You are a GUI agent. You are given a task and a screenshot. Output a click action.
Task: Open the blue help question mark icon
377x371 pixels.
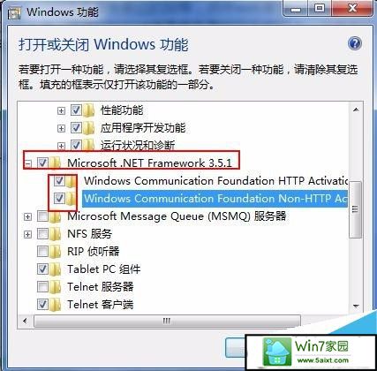pyautogui.click(x=355, y=43)
